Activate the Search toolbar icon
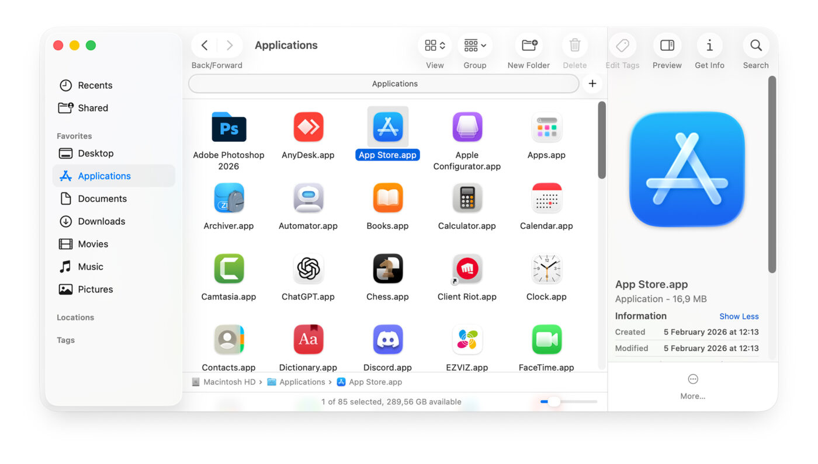This screenshot has height=464, width=818. [x=755, y=45]
